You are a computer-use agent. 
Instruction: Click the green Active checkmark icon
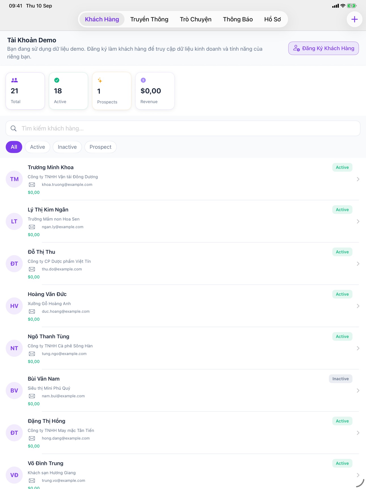click(57, 80)
